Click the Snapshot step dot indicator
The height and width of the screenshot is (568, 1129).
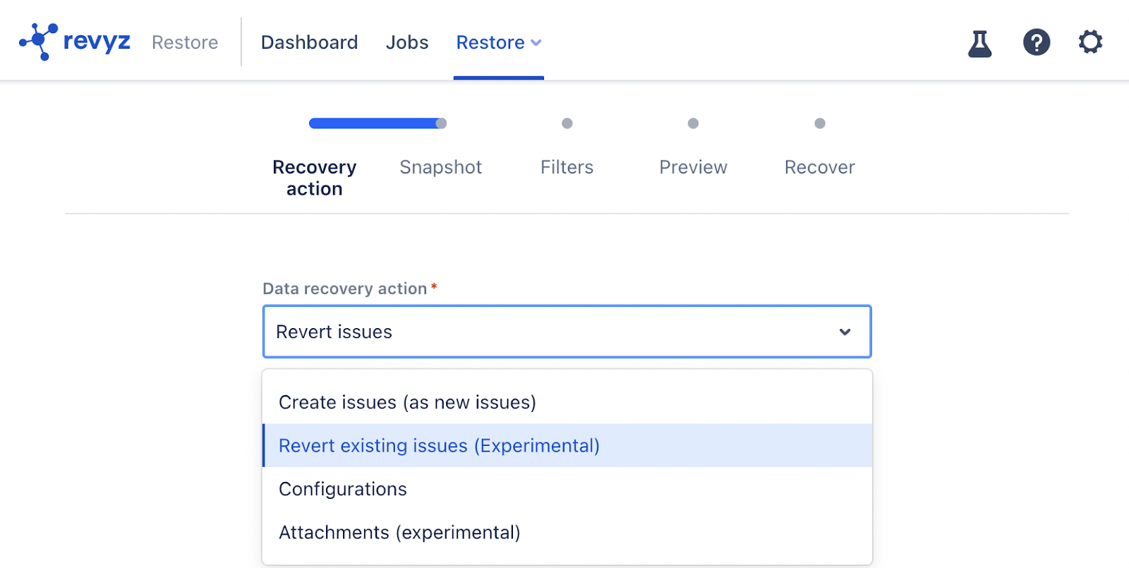click(x=441, y=123)
